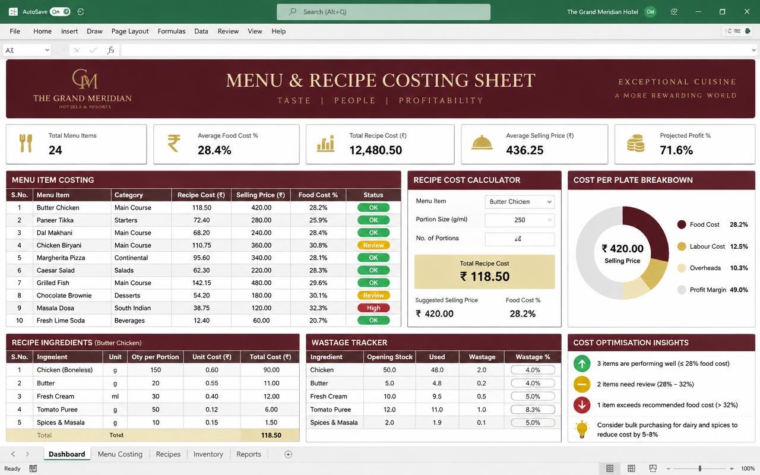Viewport: 760px width, 475px height.
Task: Click the No. of Portions input field
Action: click(x=520, y=239)
